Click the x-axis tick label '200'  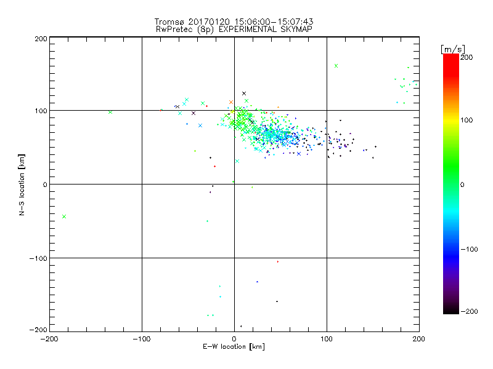[x=419, y=339]
